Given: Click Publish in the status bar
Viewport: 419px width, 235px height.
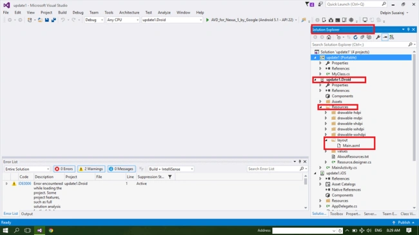Looking at the screenshot, I should (x=404, y=222).
